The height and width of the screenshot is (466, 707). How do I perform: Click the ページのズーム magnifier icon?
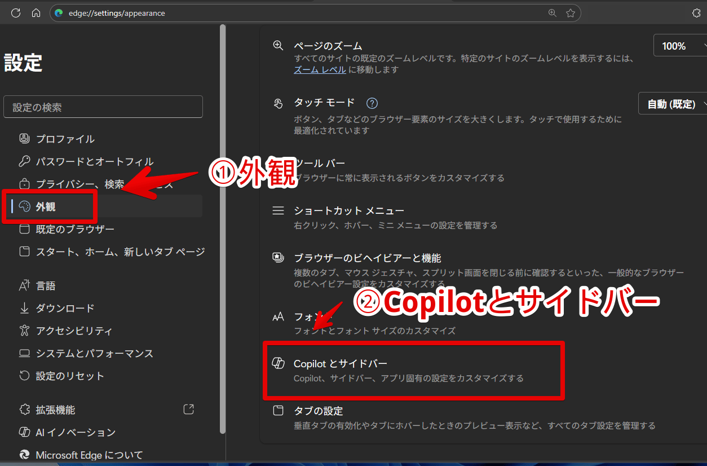tap(278, 46)
